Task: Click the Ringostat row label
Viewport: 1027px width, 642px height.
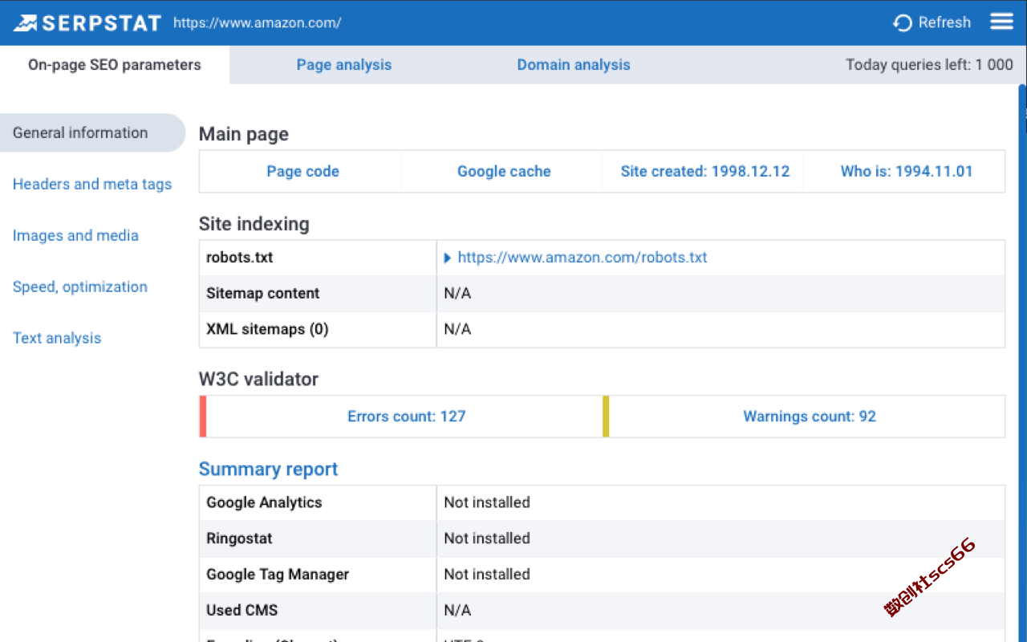Action: tap(239, 538)
